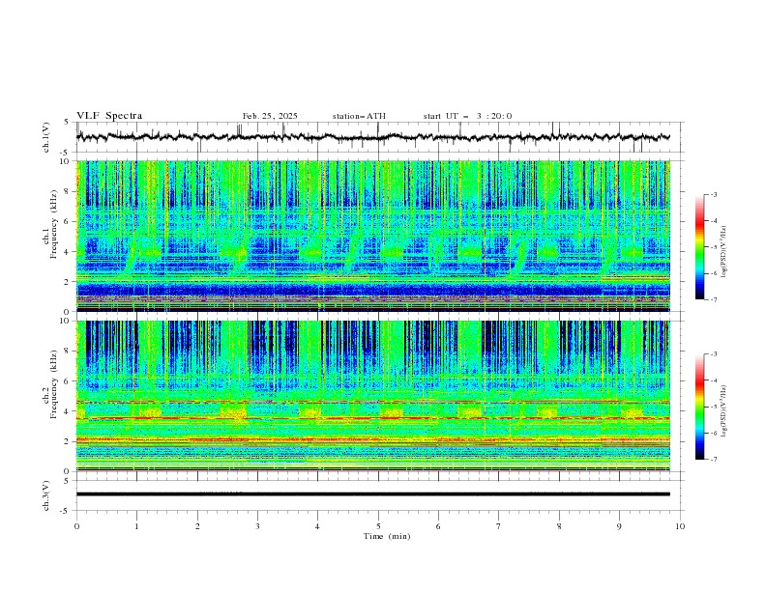Select the "start UT = 3 :20: 0" text
This screenshot has width=766, height=591.
(467, 116)
